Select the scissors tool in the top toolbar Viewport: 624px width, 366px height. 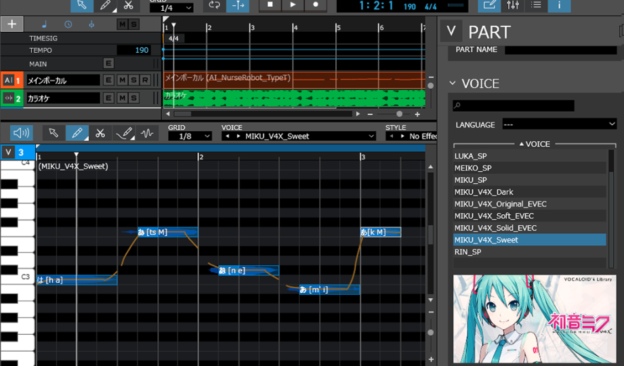(x=128, y=5)
